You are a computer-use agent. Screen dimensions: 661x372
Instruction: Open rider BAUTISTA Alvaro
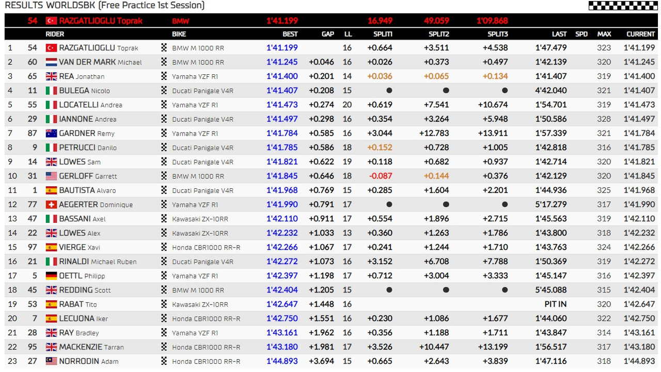[x=87, y=190]
